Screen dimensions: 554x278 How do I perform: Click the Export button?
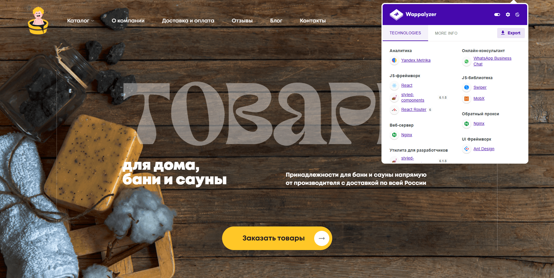511,33
